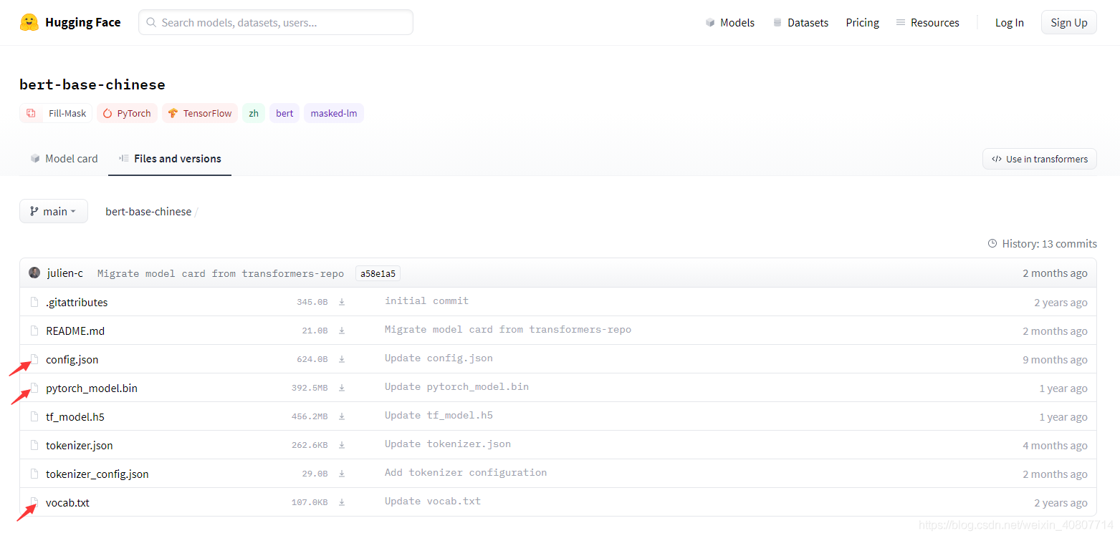Image resolution: width=1120 pixels, height=538 pixels.
Task: Download .gitattributes via its download icon
Action: click(x=342, y=302)
